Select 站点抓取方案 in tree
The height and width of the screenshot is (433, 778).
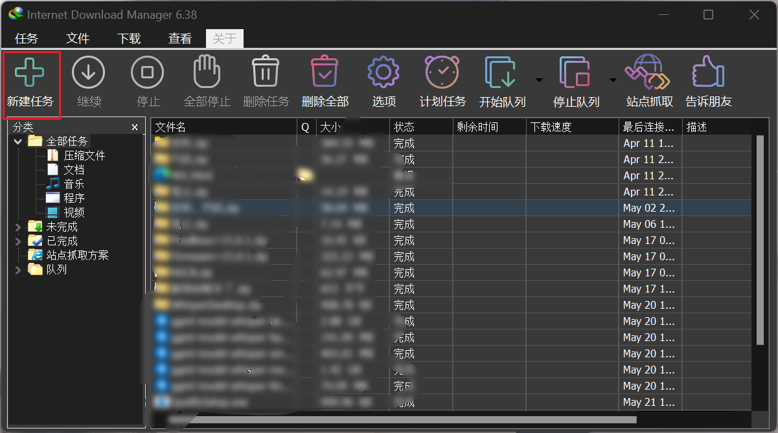pyautogui.click(x=77, y=255)
